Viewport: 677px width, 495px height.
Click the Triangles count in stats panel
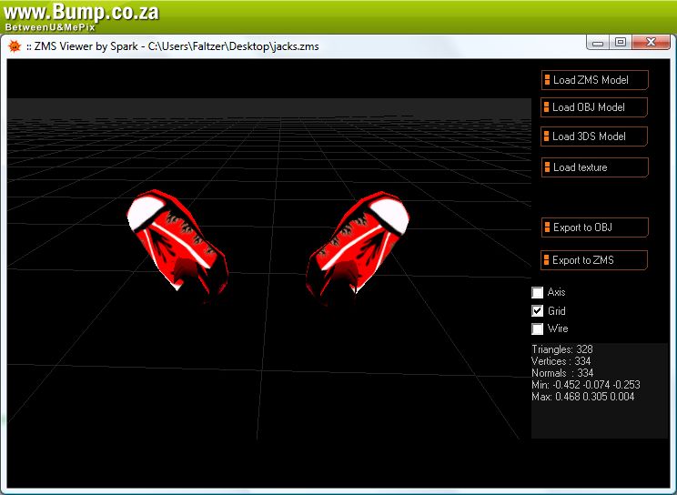pyautogui.click(x=561, y=349)
